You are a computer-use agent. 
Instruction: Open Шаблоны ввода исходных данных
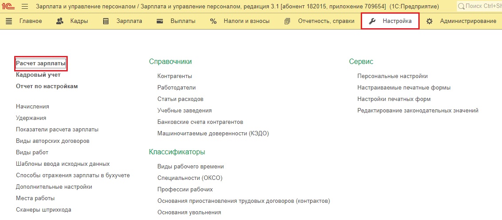point(63,164)
